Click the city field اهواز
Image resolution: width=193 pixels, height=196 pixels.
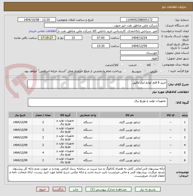click(x=139, y=58)
